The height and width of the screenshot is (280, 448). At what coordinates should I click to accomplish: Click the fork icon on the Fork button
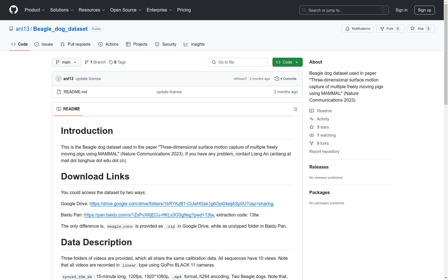pyautogui.click(x=382, y=29)
